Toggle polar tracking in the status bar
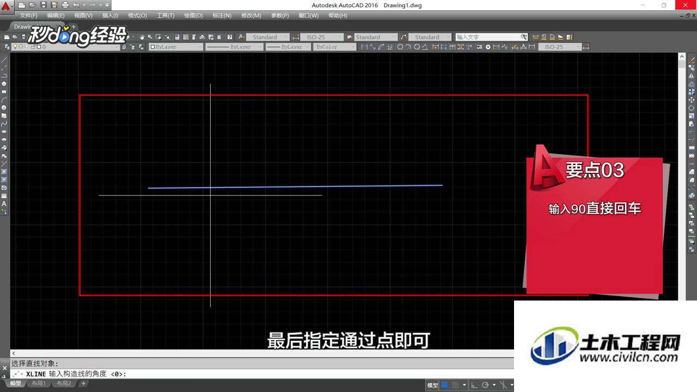 485,385
